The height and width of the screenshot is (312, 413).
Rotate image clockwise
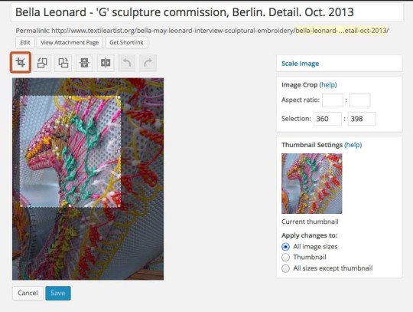(63, 63)
